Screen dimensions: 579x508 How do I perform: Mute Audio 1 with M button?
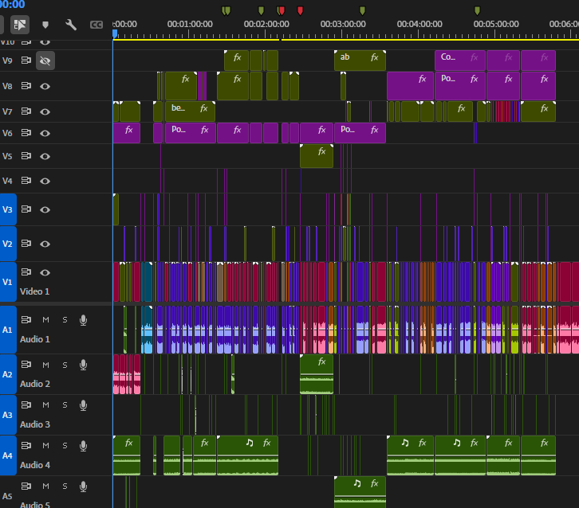[45, 319]
